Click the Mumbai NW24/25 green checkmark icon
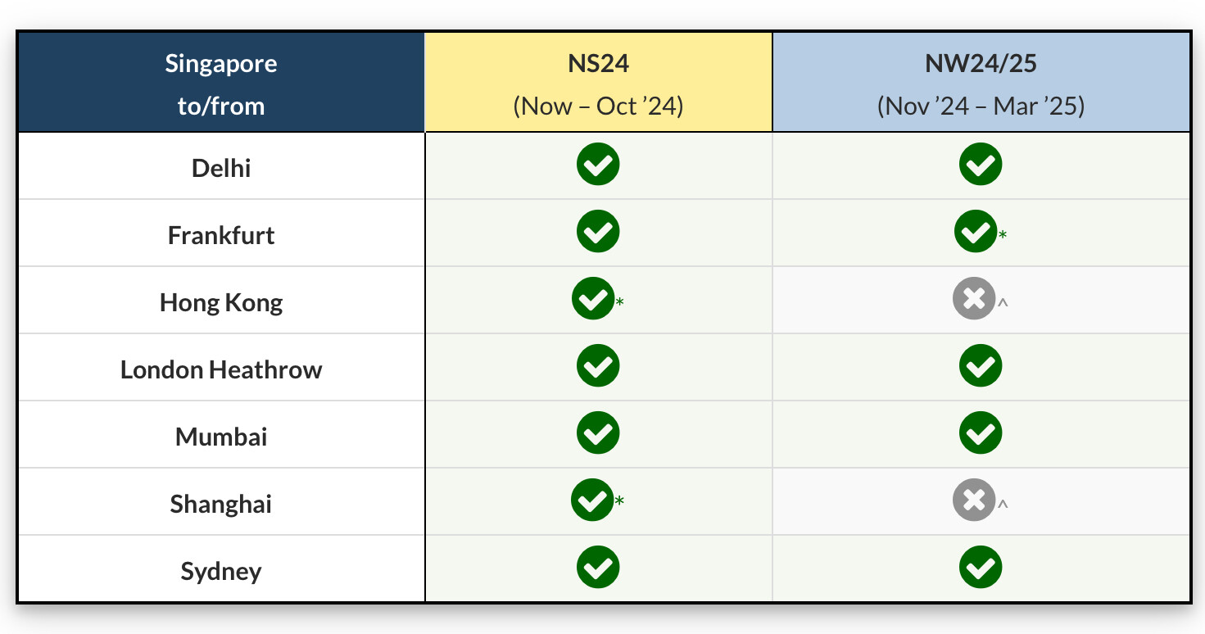1205x634 pixels. point(981,433)
